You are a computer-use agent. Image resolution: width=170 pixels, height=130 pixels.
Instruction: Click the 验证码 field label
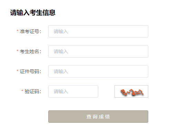click(x=33, y=91)
